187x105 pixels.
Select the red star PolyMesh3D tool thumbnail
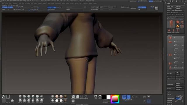[182, 22]
